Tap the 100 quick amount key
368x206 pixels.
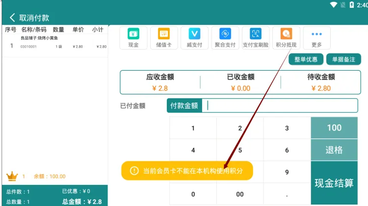point(334,128)
